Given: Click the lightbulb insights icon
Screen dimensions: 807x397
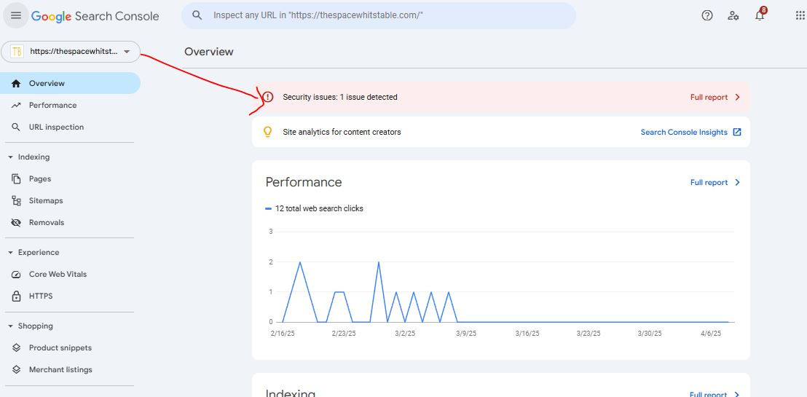Looking at the screenshot, I should 267,132.
